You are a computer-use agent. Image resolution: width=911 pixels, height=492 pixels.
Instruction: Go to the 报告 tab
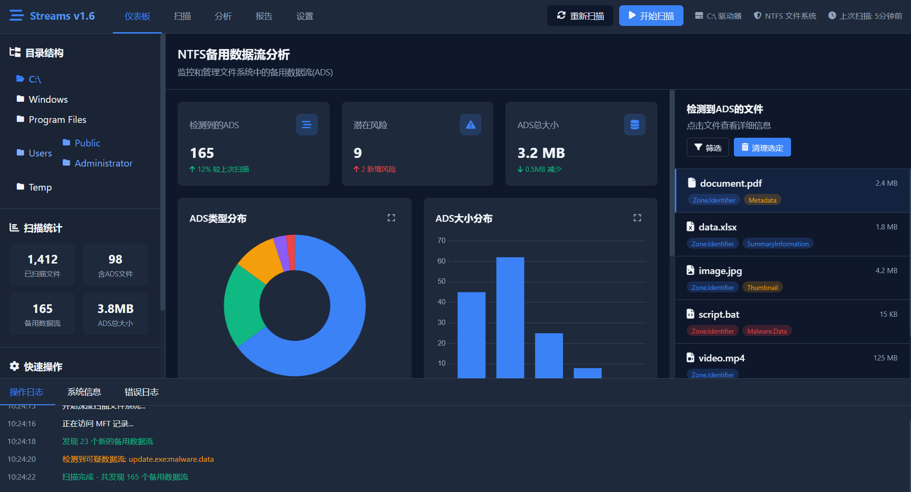tap(264, 16)
